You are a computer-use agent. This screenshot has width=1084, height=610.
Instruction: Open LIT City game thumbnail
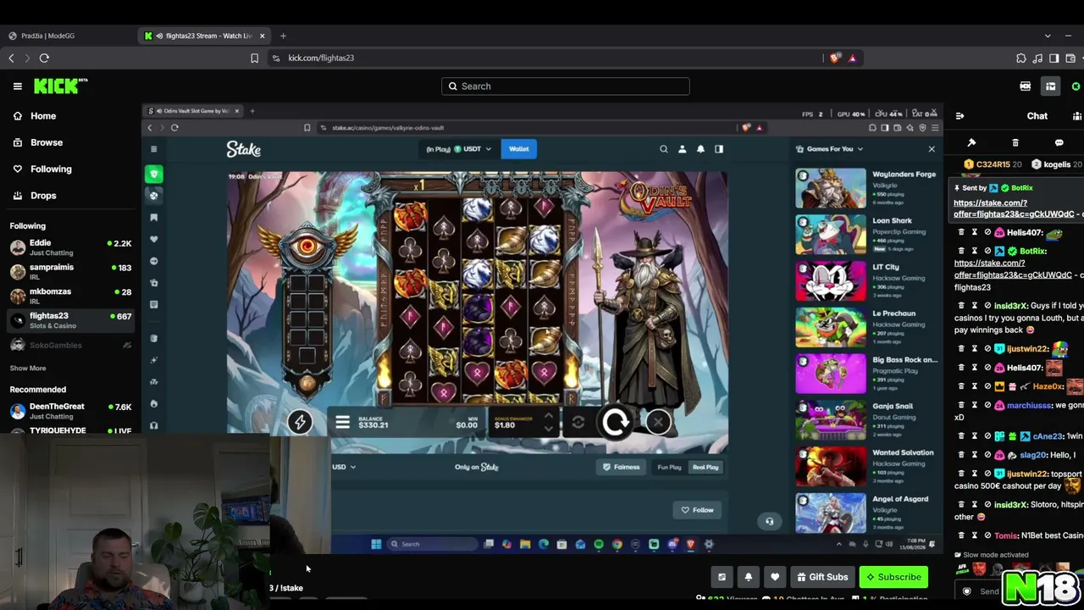(x=831, y=280)
